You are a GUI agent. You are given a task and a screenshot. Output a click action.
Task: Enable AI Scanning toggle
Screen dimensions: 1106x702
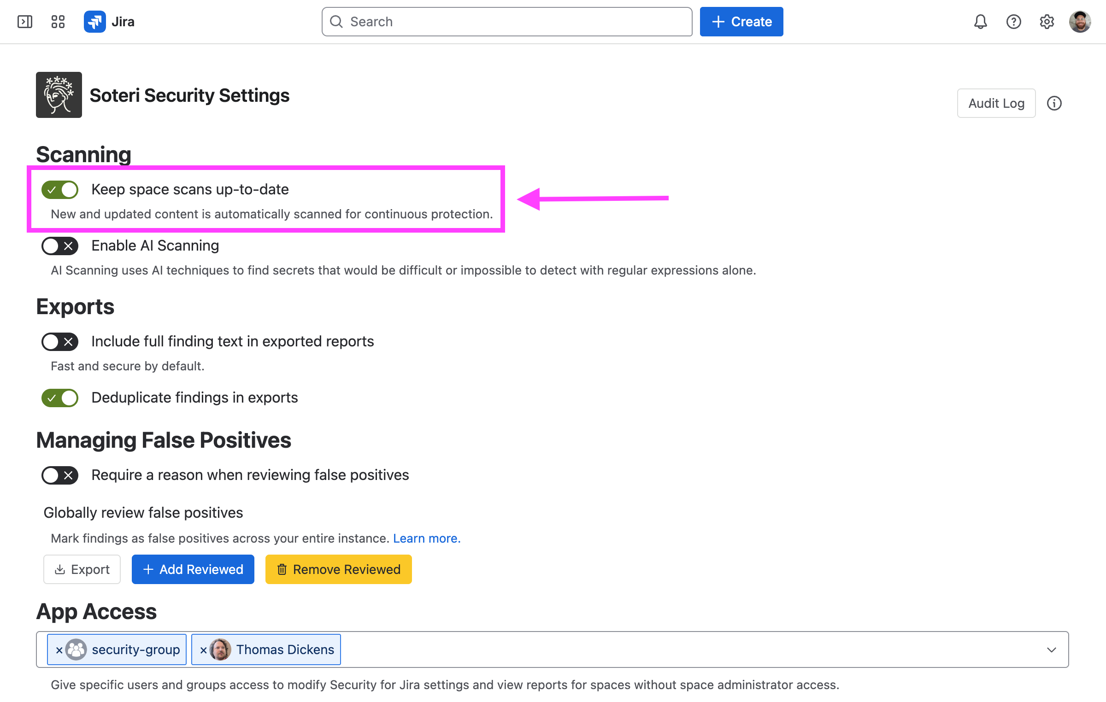click(60, 246)
